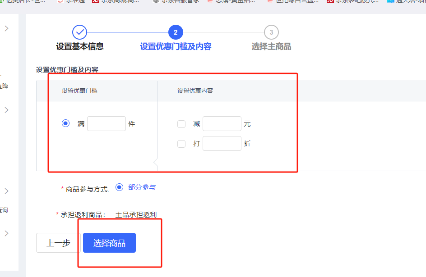Tick the 打 折 discount checkbox
The image size is (426, 277).
tap(181, 144)
